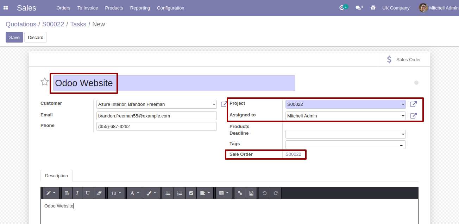
Task: Toggle underline formatting
Action: click(88, 193)
